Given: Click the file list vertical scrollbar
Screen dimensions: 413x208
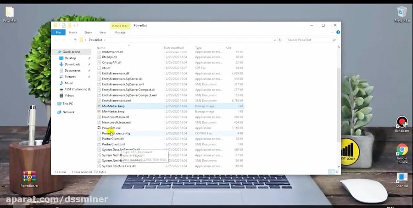Looking at the screenshot, I should pos(339,106).
